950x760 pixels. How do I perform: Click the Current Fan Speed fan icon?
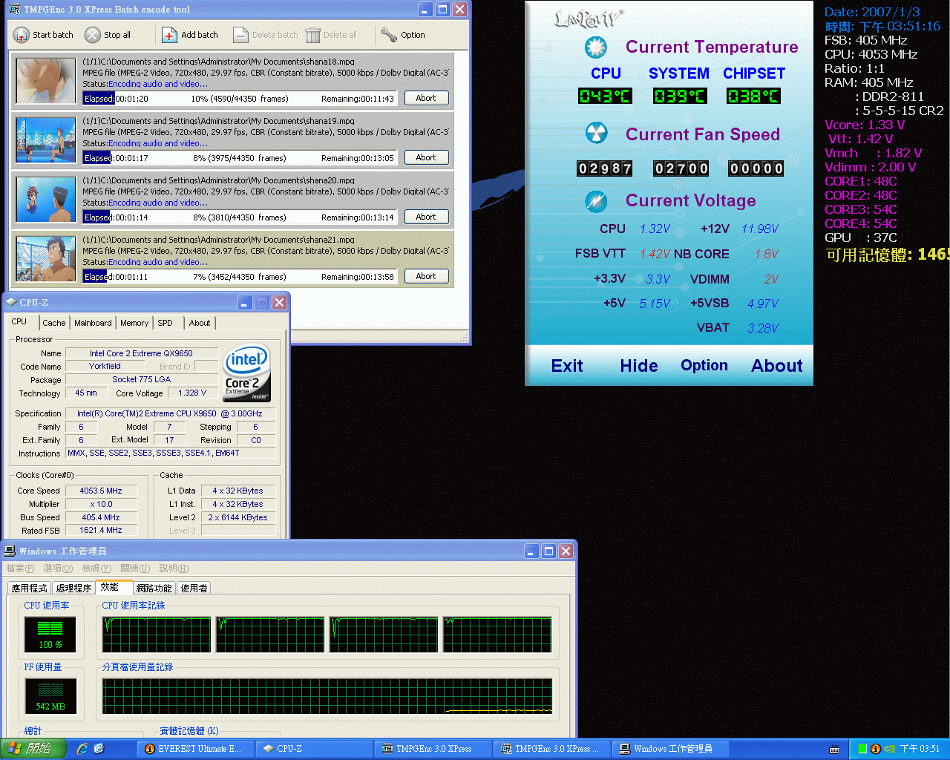pos(596,134)
